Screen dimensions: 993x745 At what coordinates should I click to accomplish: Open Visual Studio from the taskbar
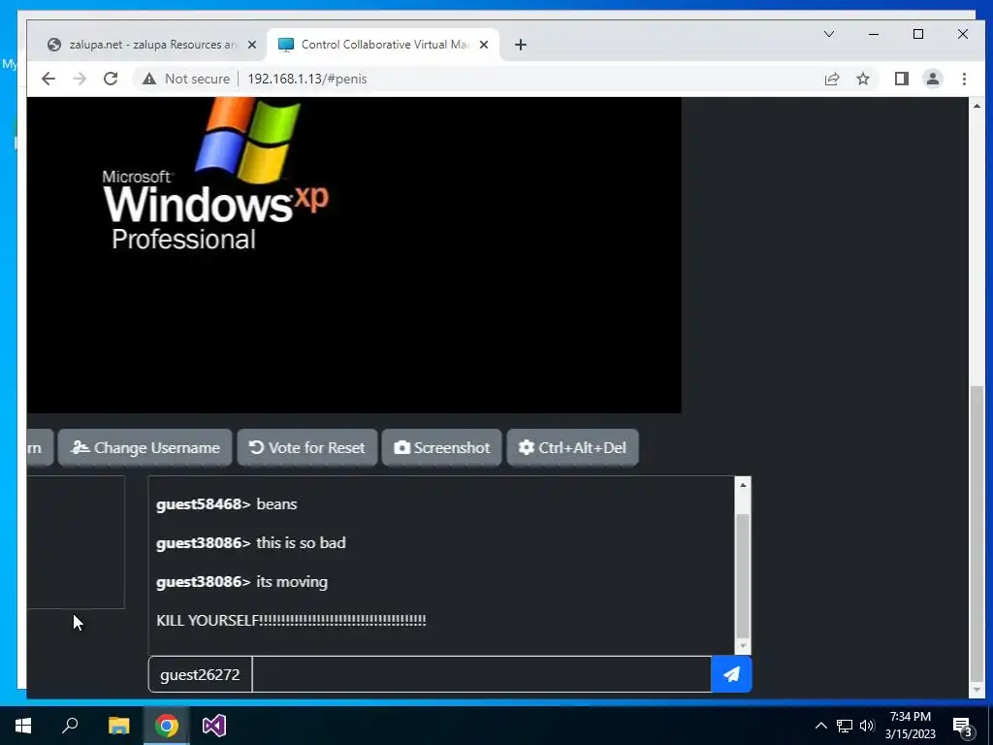pyautogui.click(x=214, y=726)
